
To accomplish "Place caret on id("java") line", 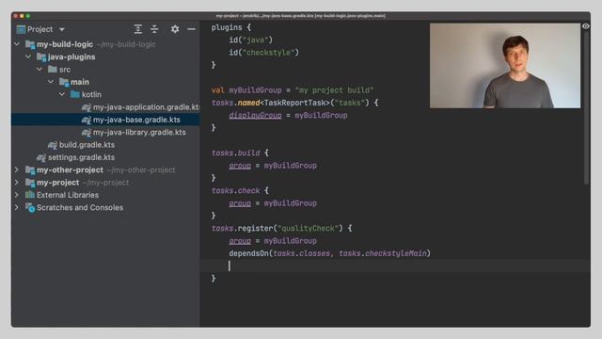I will click(251, 40).
